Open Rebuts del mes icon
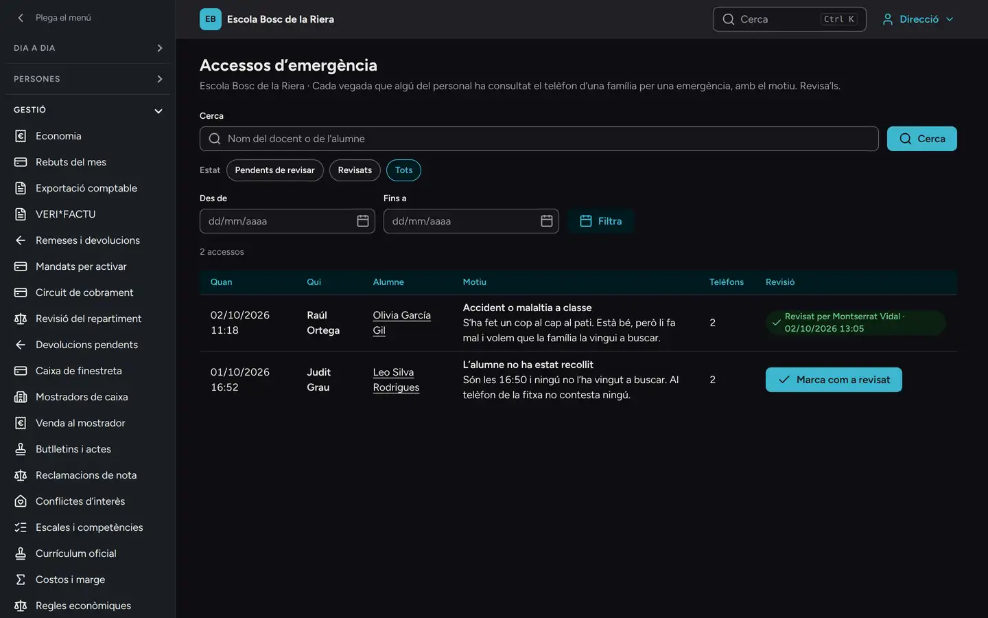This screenshot has height=618, width=988. point(21,162)
